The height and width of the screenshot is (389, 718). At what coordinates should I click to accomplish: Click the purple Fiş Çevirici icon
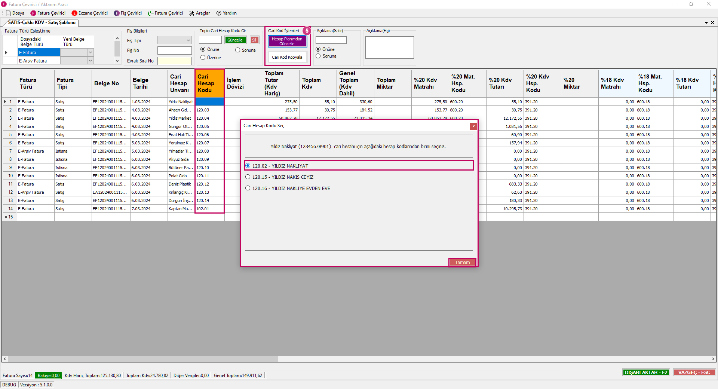[117, 13]
